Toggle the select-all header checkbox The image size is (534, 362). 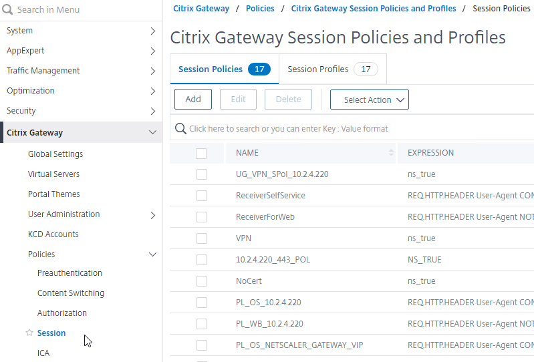[x=201, y=154]
